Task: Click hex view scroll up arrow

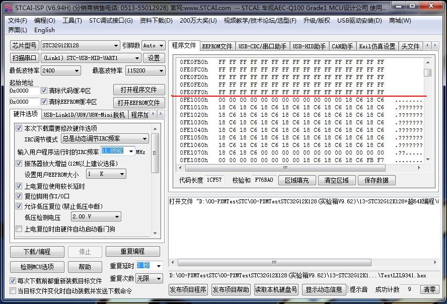Action: [427, 62]
